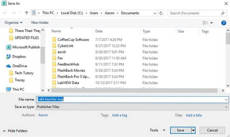Open the CoffeeCup Software folder

73,40
